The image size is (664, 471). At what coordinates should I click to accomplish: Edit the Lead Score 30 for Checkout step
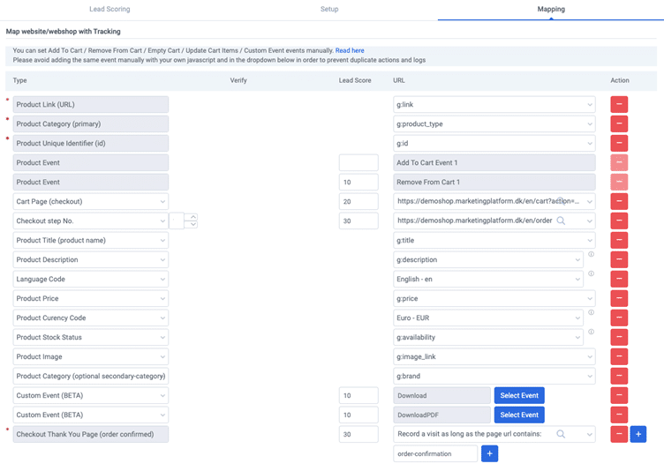point(358,221)
